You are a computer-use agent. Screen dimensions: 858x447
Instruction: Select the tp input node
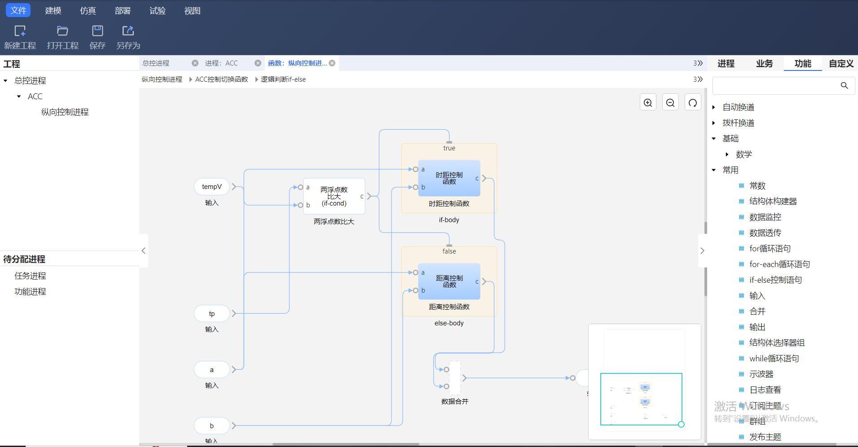click(212, 313)
